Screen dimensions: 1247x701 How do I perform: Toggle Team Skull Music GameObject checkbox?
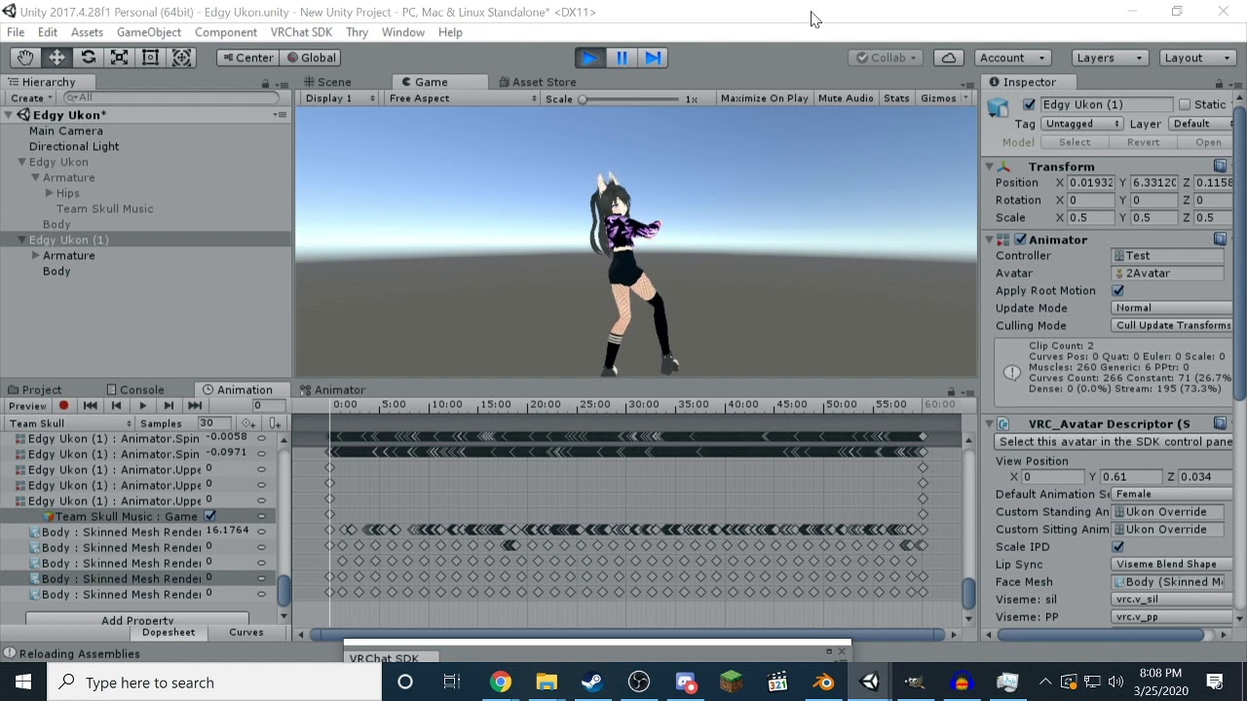pyautogui.click(x=210, y=516)
